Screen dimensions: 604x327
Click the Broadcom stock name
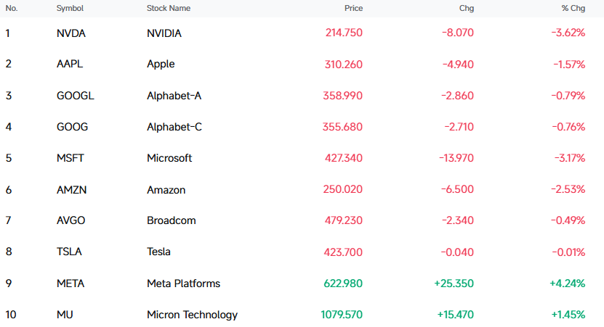(x=171, y=220)
